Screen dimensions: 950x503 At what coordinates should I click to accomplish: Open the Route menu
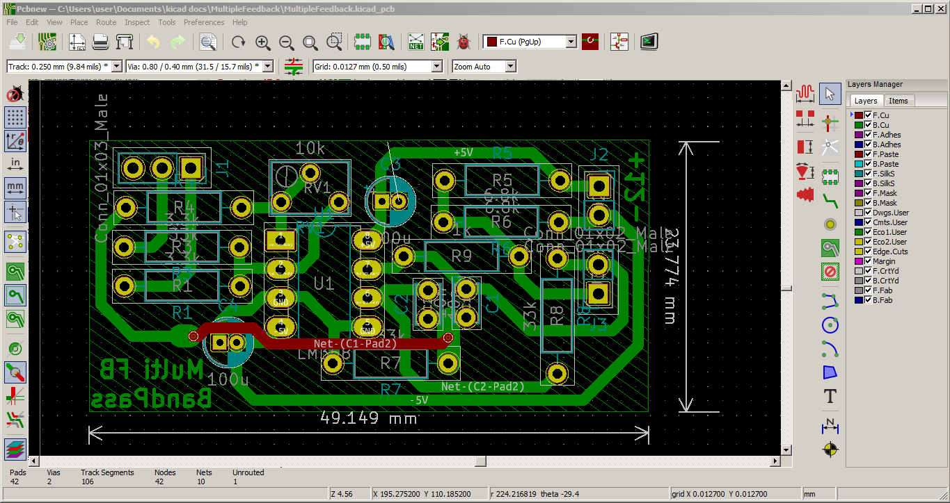[x=106, y=22]
